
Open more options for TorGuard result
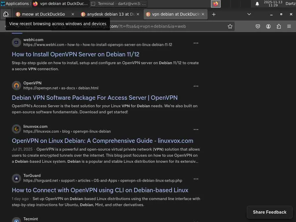point(196,179)
